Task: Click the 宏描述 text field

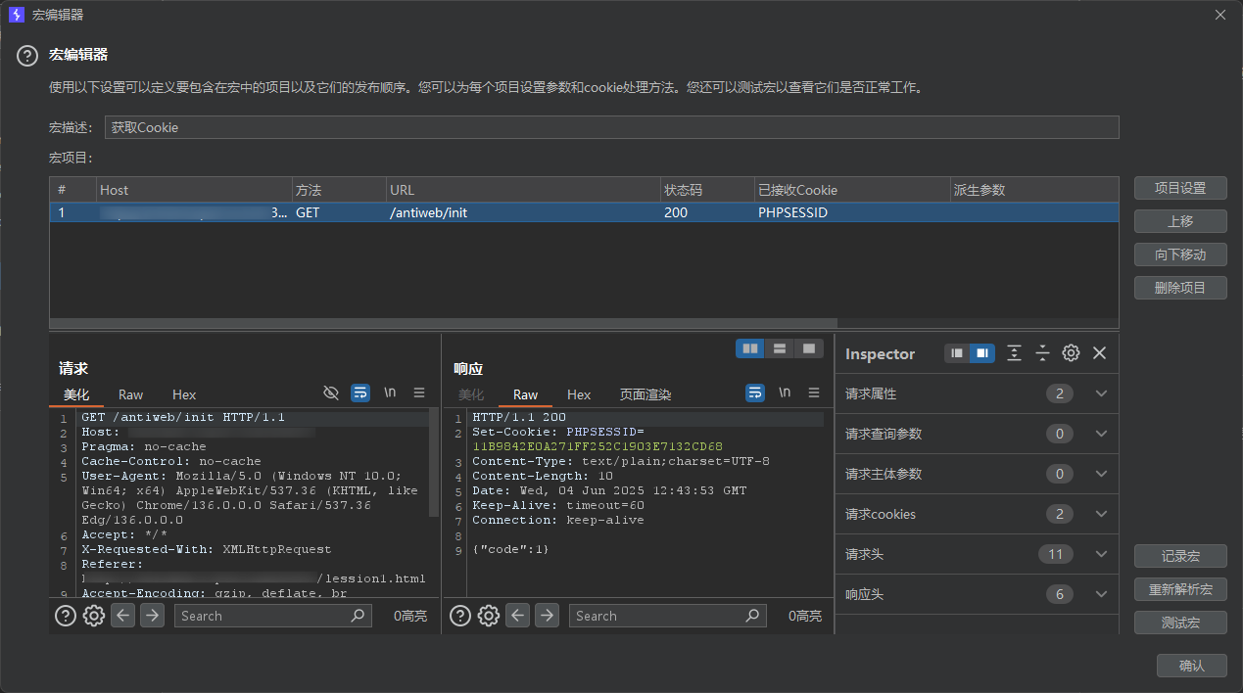Action: (x=611, y=127)
